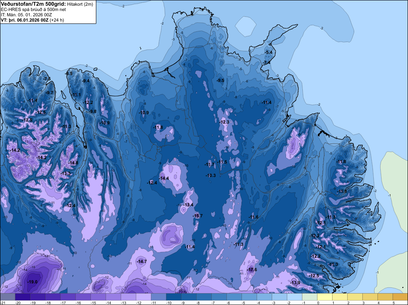Click the -13.3 temperature label
408x305 pixels.
[x=66, y=173]
